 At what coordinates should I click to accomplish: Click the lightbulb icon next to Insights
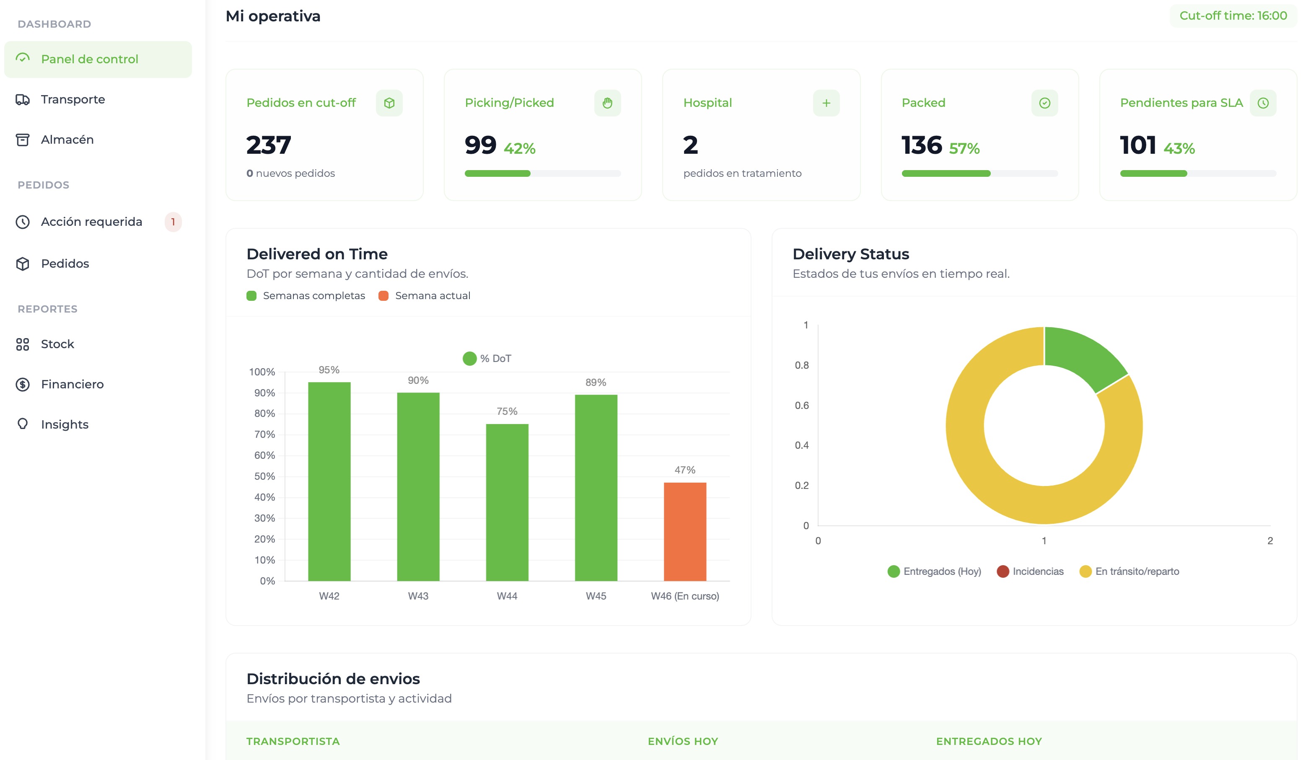22,424
